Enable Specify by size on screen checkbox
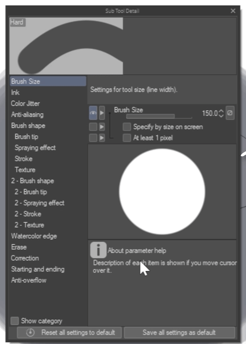The height and width of the screenshot is (344, 246). 126,127
